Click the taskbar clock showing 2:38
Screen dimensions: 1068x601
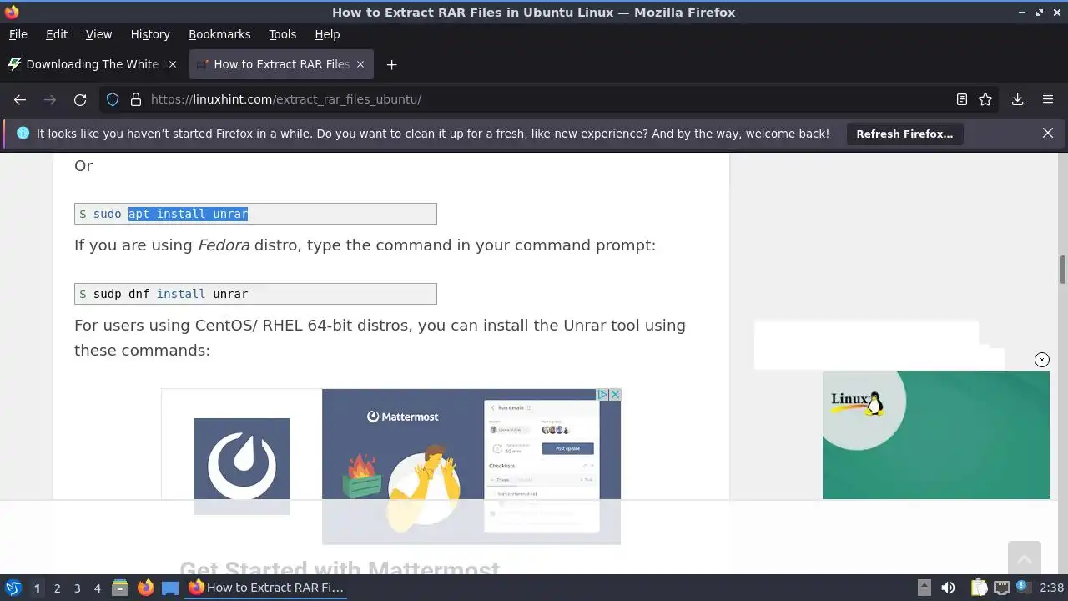(1051, 588)
